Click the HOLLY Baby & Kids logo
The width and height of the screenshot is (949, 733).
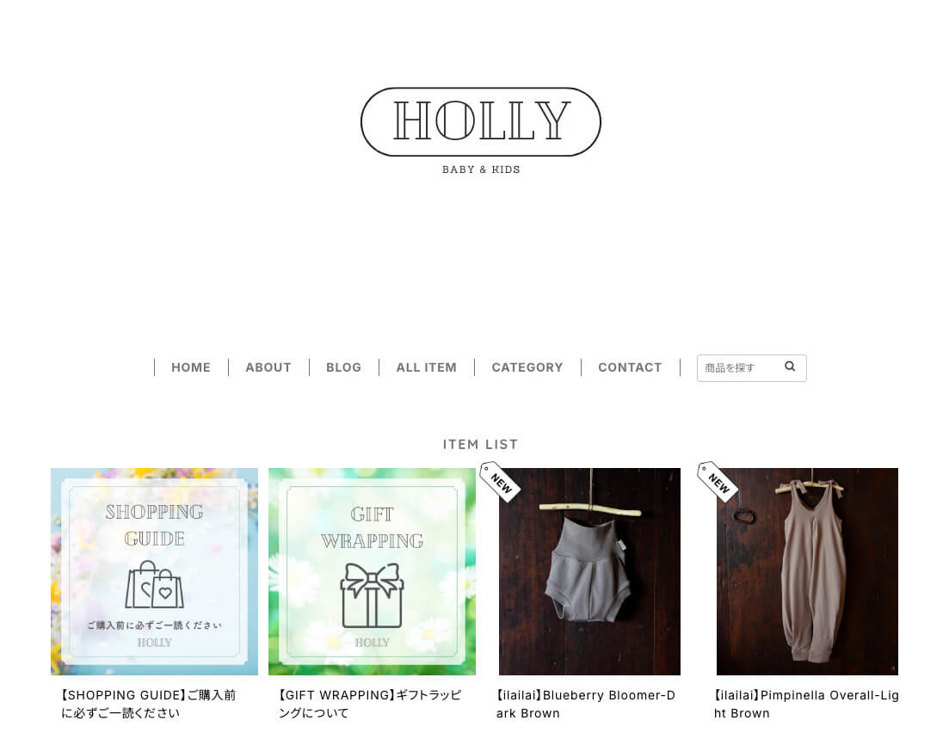[x=481, y=131]
